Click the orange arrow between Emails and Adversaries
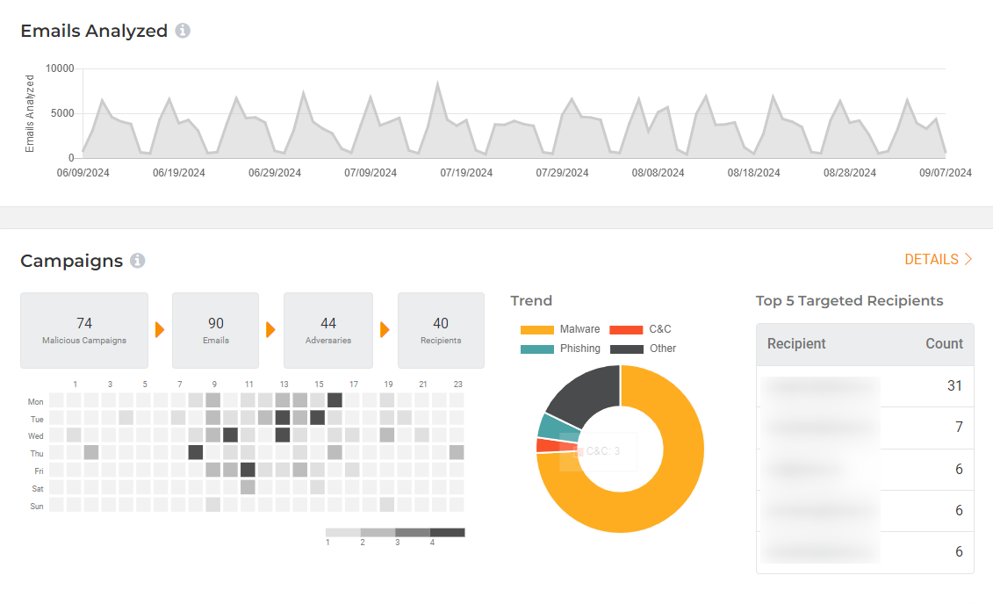The width and height of the screenshot is (993, 604). pos(270,330)
